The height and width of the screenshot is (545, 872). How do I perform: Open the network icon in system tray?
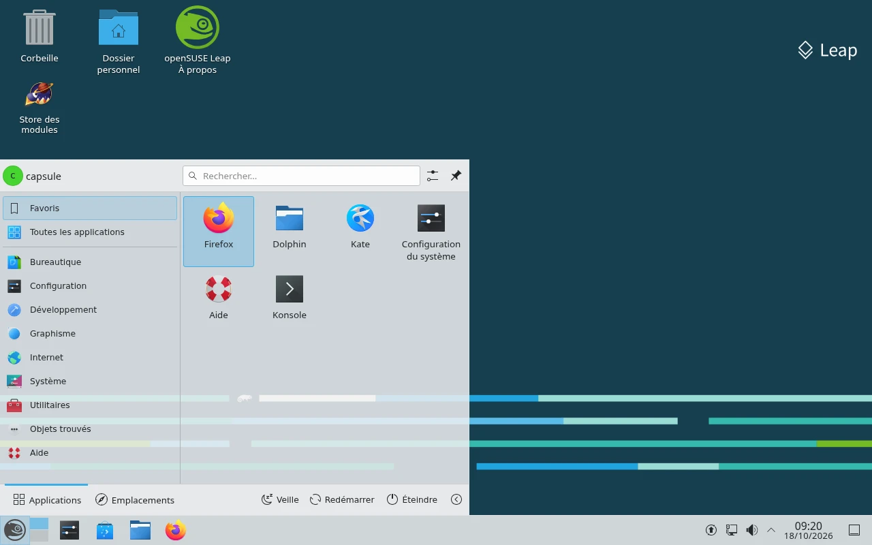coord(732,530)
